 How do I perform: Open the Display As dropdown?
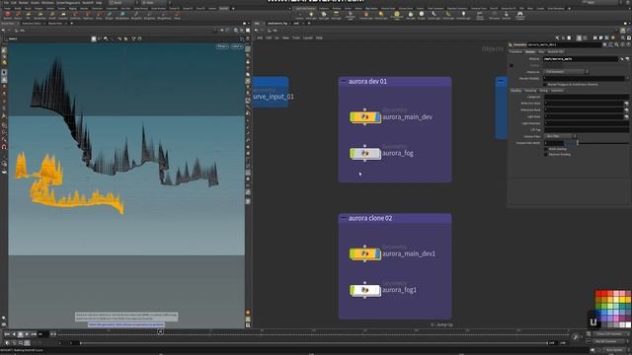(x=566, y=72)
